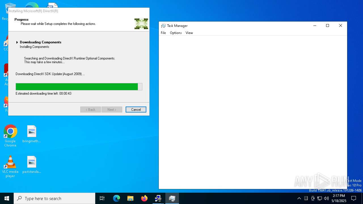Minimize the Task Manager window
The image size is (363, 204).
[315, 26]
